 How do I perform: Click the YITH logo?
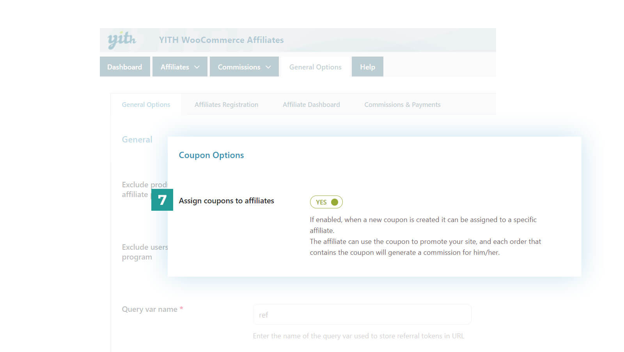[122, 40]
